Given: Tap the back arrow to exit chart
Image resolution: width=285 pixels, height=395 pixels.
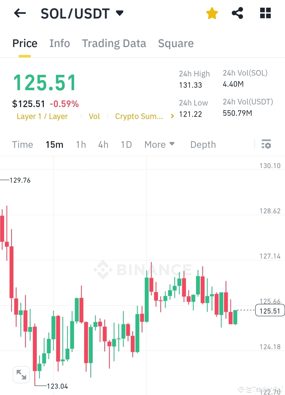Looking at the screenshot, I should [x=20, y=13].
